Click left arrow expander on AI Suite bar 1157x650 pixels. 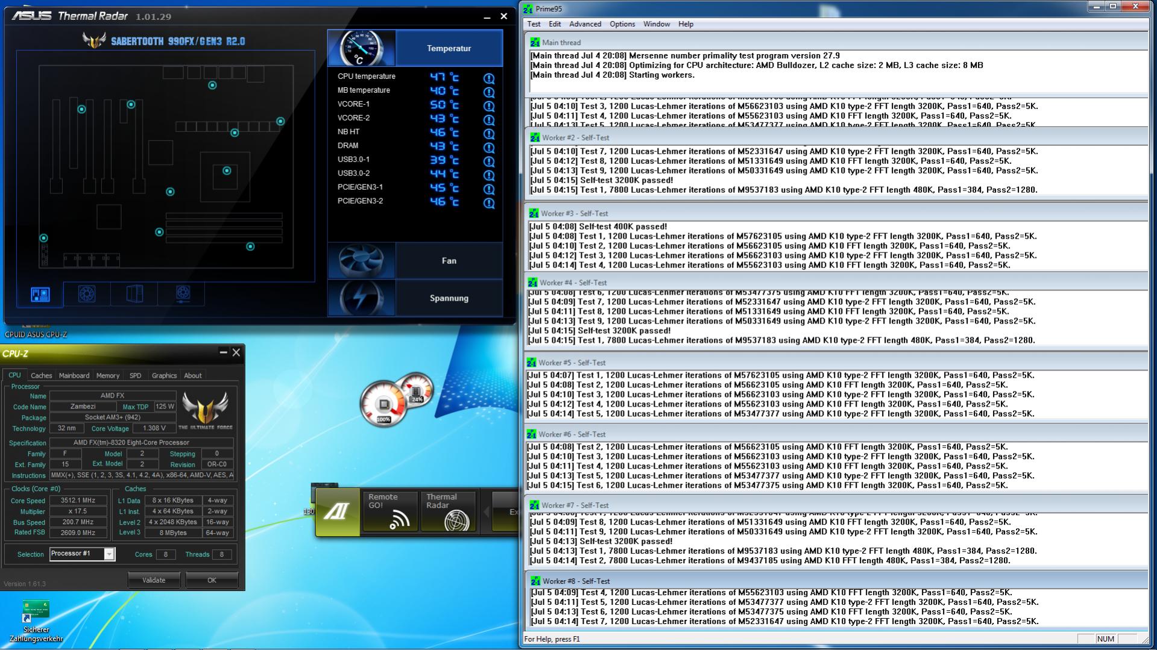click(x=486, y=512)
